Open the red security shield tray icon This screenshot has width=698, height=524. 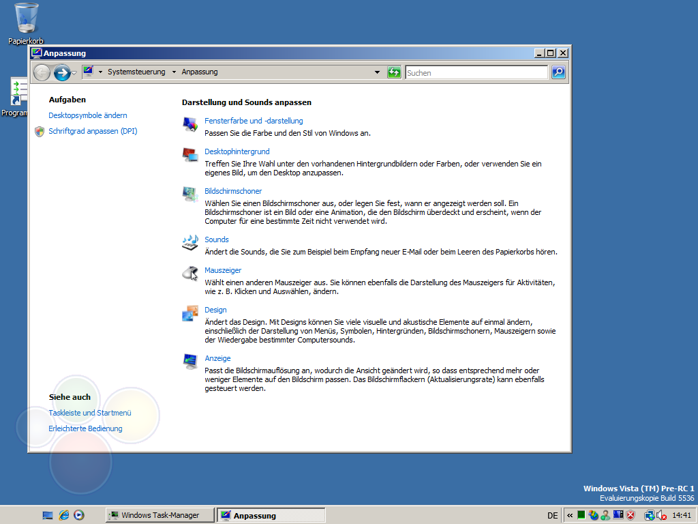(631, 515)
